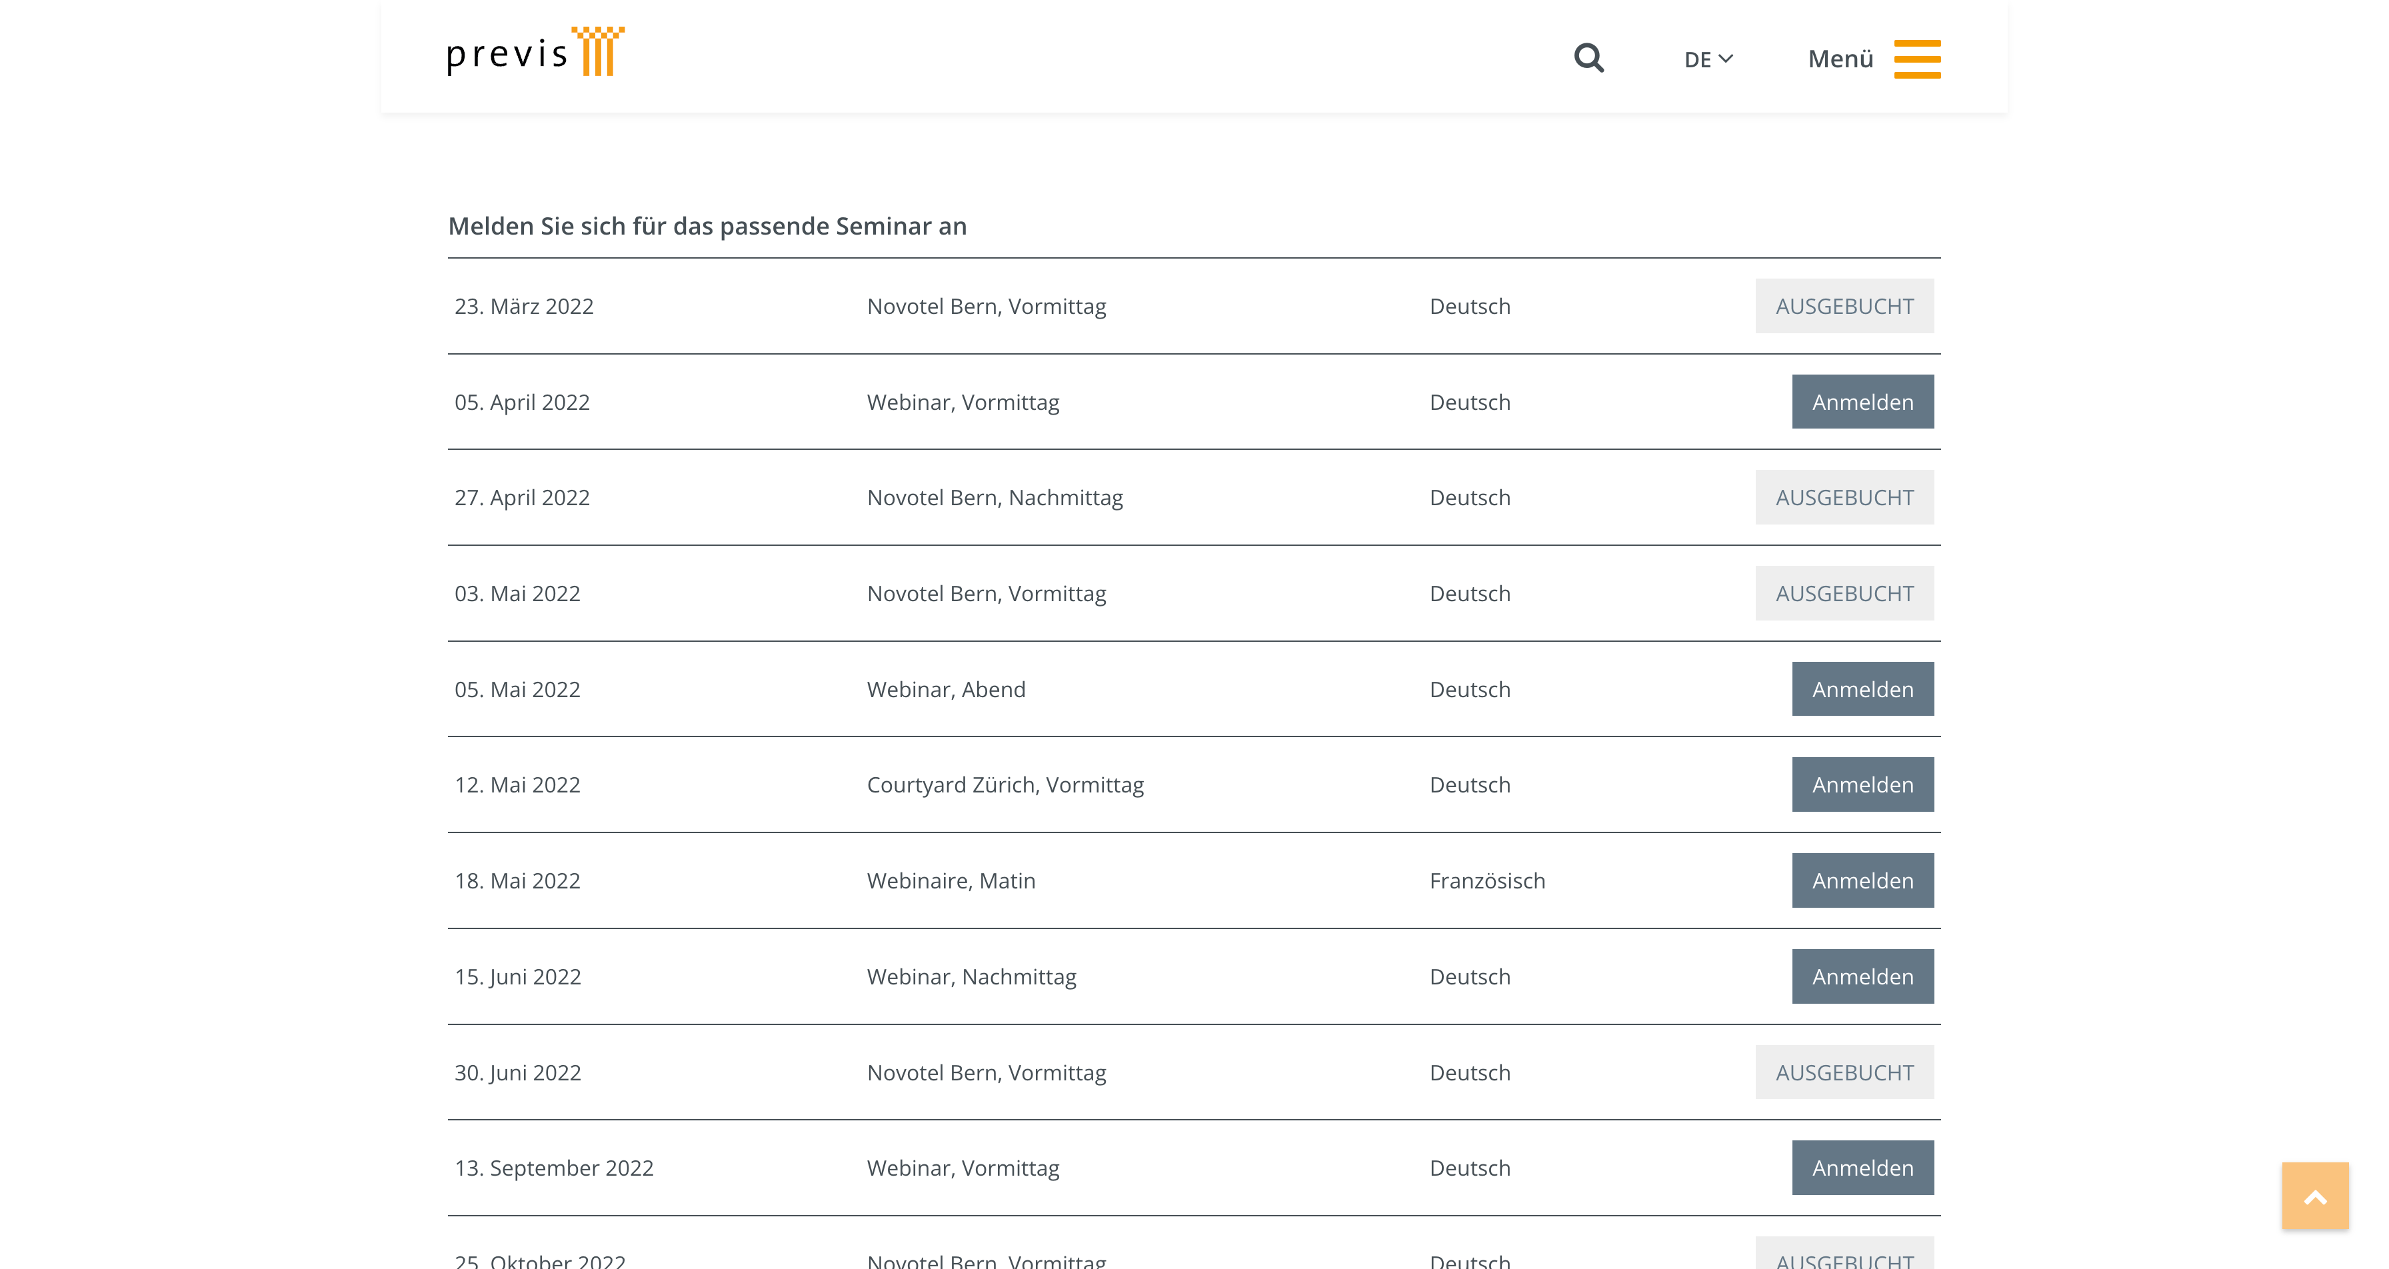Screen dimensions: 2389x1269
Task: Click AUSGEBUCHT for 03. Mai 2022
Action: point(1844,594)
